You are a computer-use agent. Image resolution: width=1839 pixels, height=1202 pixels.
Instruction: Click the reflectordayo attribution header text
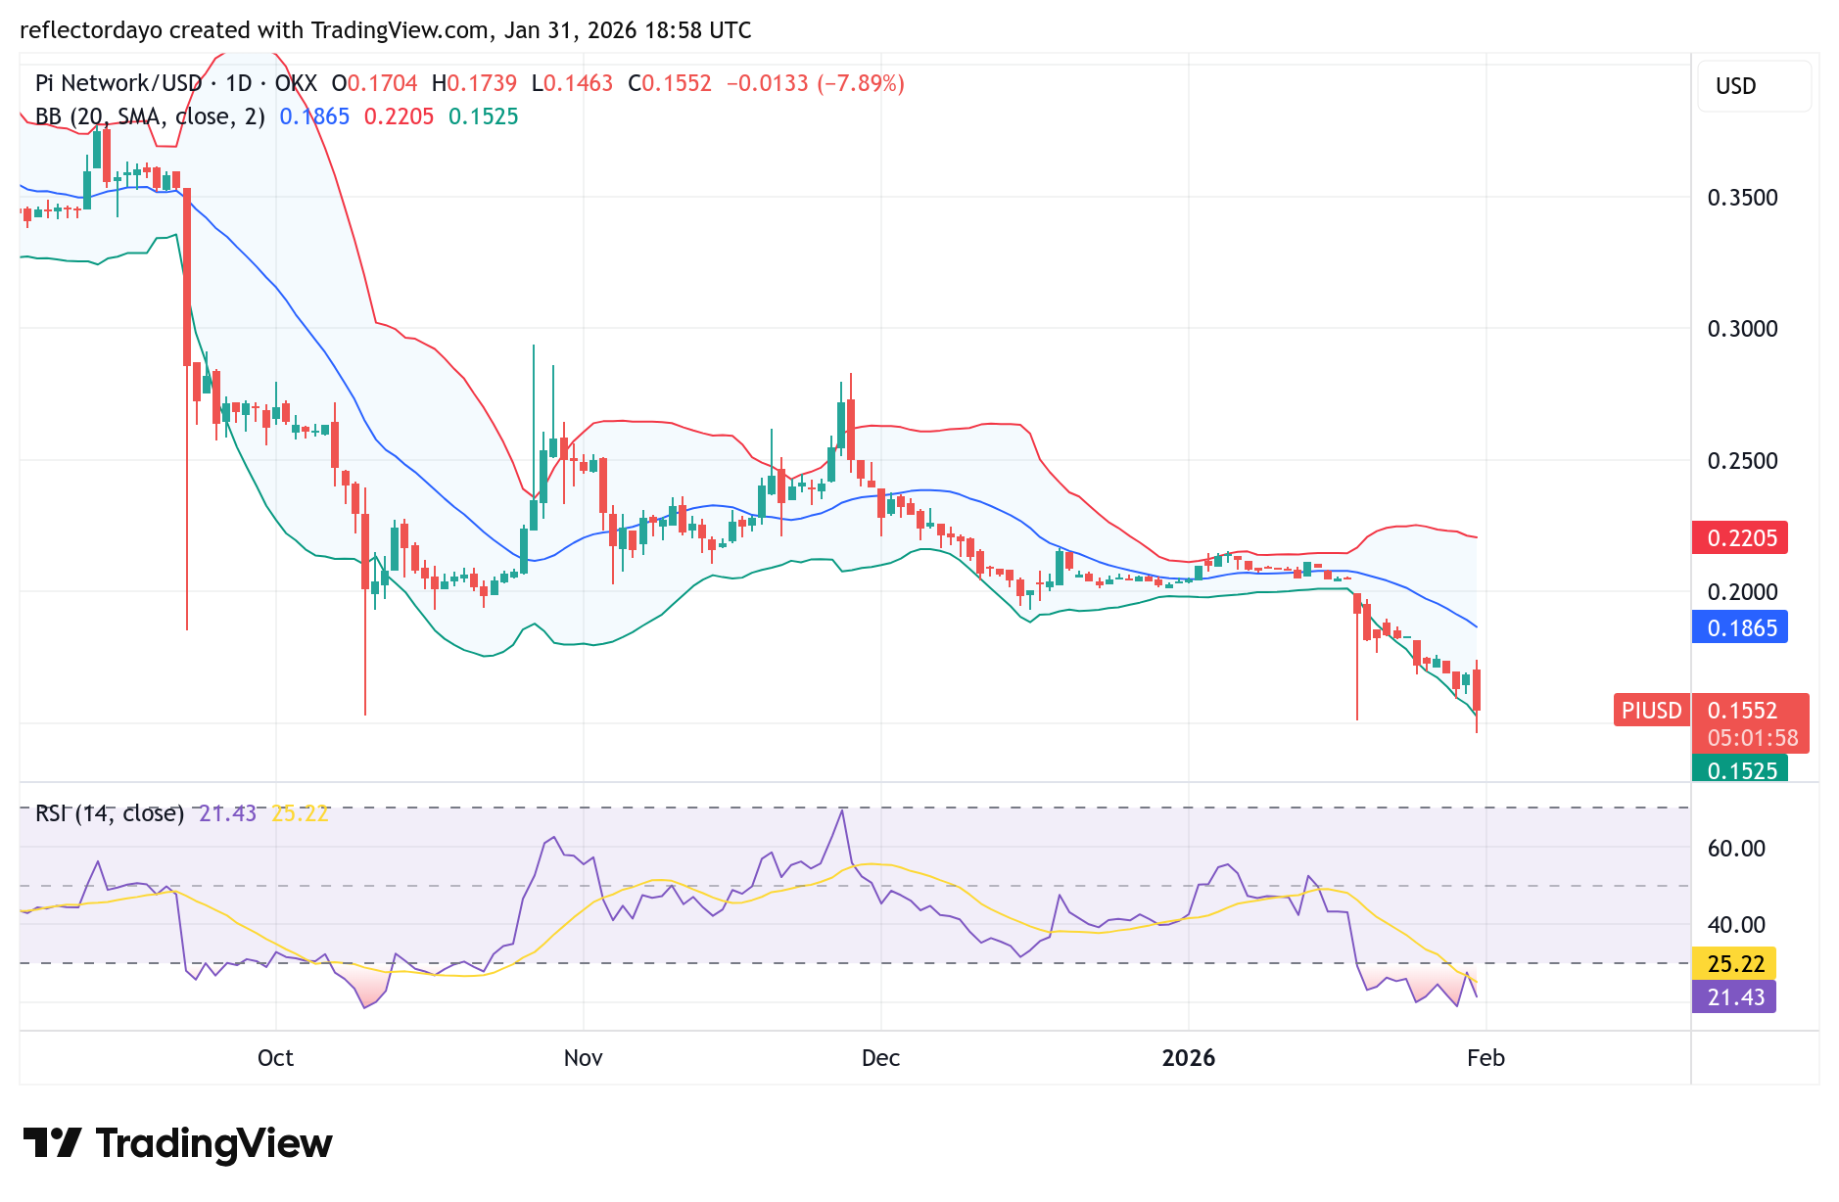click(386, 30)
